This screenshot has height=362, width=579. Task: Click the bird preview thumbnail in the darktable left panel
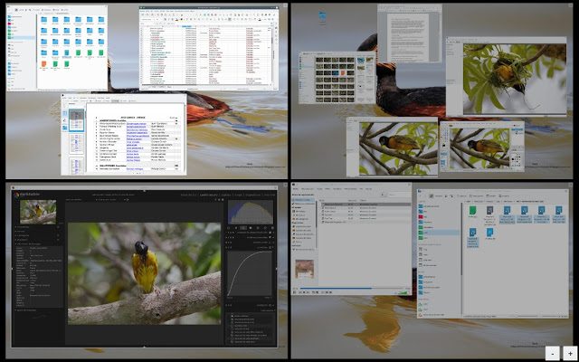pyautogui.click(x=38, y=212)
